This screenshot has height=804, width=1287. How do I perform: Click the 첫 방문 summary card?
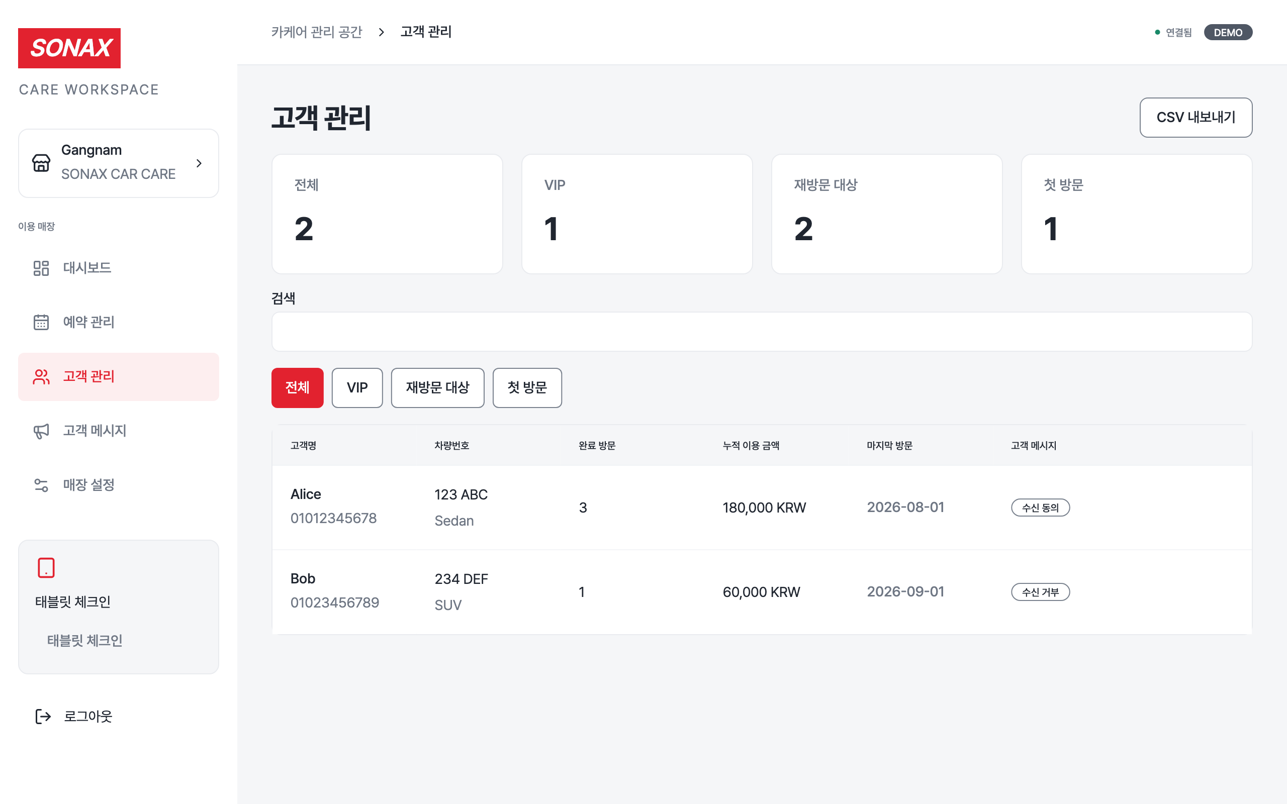pos(1137,214)
